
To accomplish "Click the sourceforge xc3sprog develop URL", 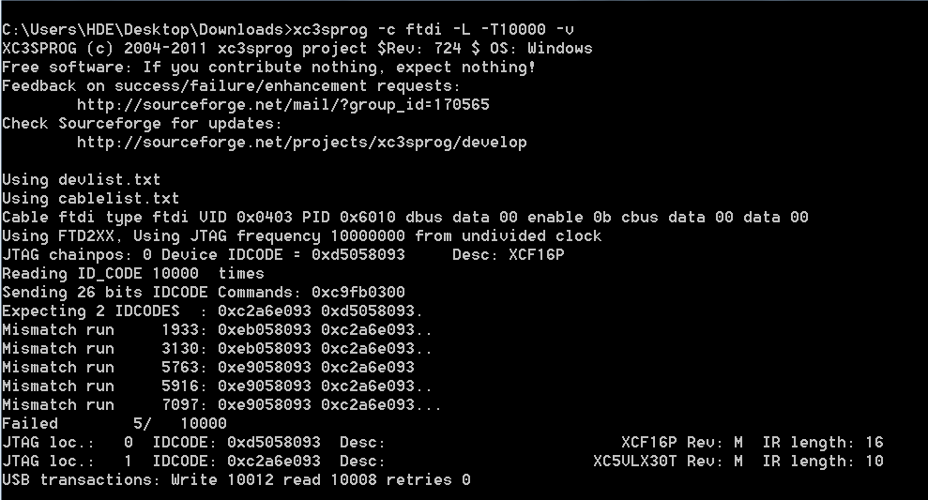I will click(x=302, y=143).
